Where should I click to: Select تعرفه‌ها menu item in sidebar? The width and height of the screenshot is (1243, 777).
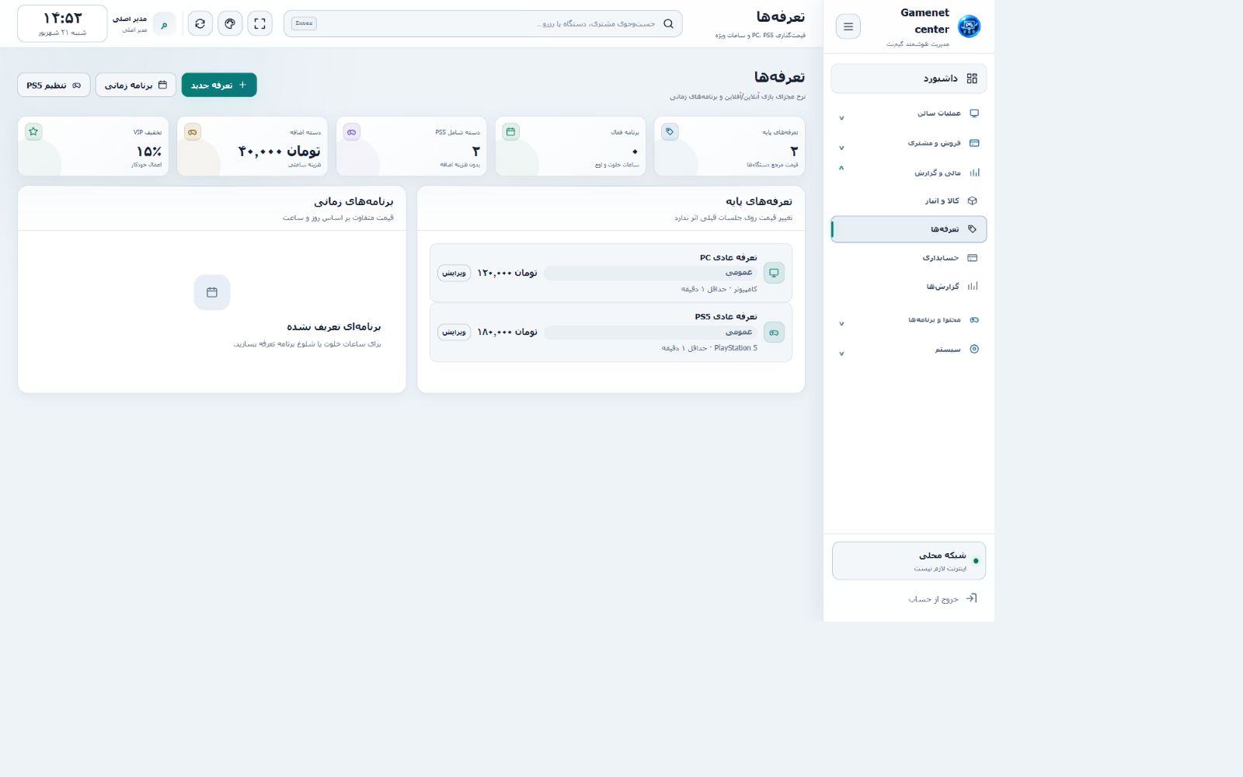(909, 229)
